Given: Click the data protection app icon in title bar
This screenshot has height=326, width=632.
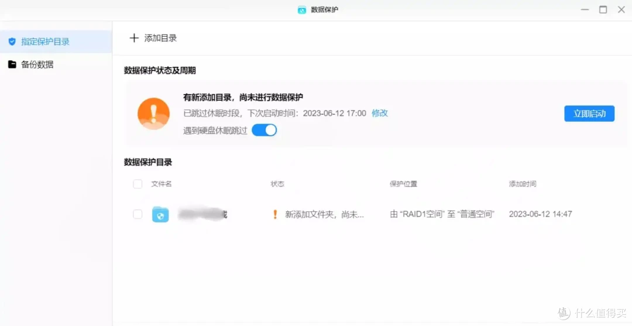Looking at the screenshot, I should (302, 10).
